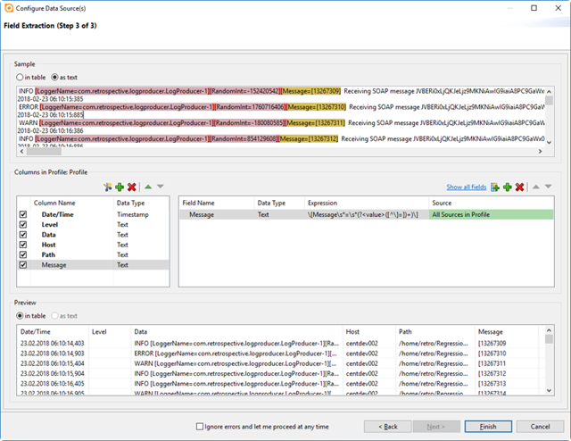Close the Configure Data Source(s) dialog

click(x=558, y=8)
